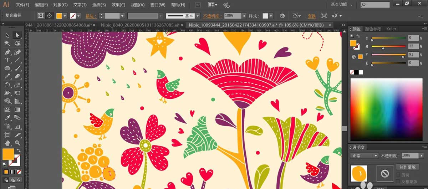
Task: Switch to the Kuler panel tab
Action: tap(391, 29)
